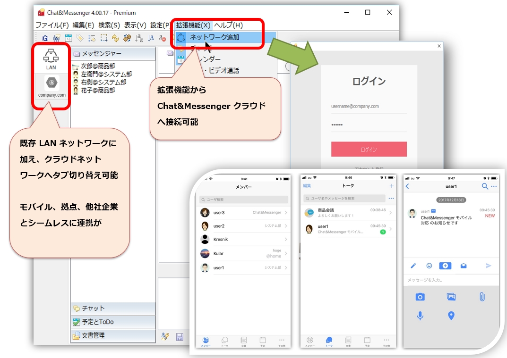
Task: Select user 花子@商品部 in messenger list
Action: tap(98, 90)
